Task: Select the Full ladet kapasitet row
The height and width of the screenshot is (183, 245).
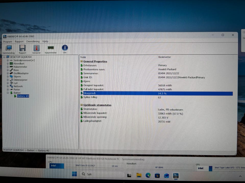Action: point(156,89)
